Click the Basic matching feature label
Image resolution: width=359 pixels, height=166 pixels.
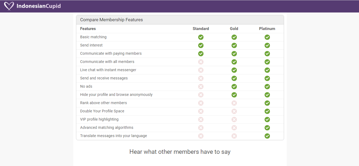tap(93, 37)
